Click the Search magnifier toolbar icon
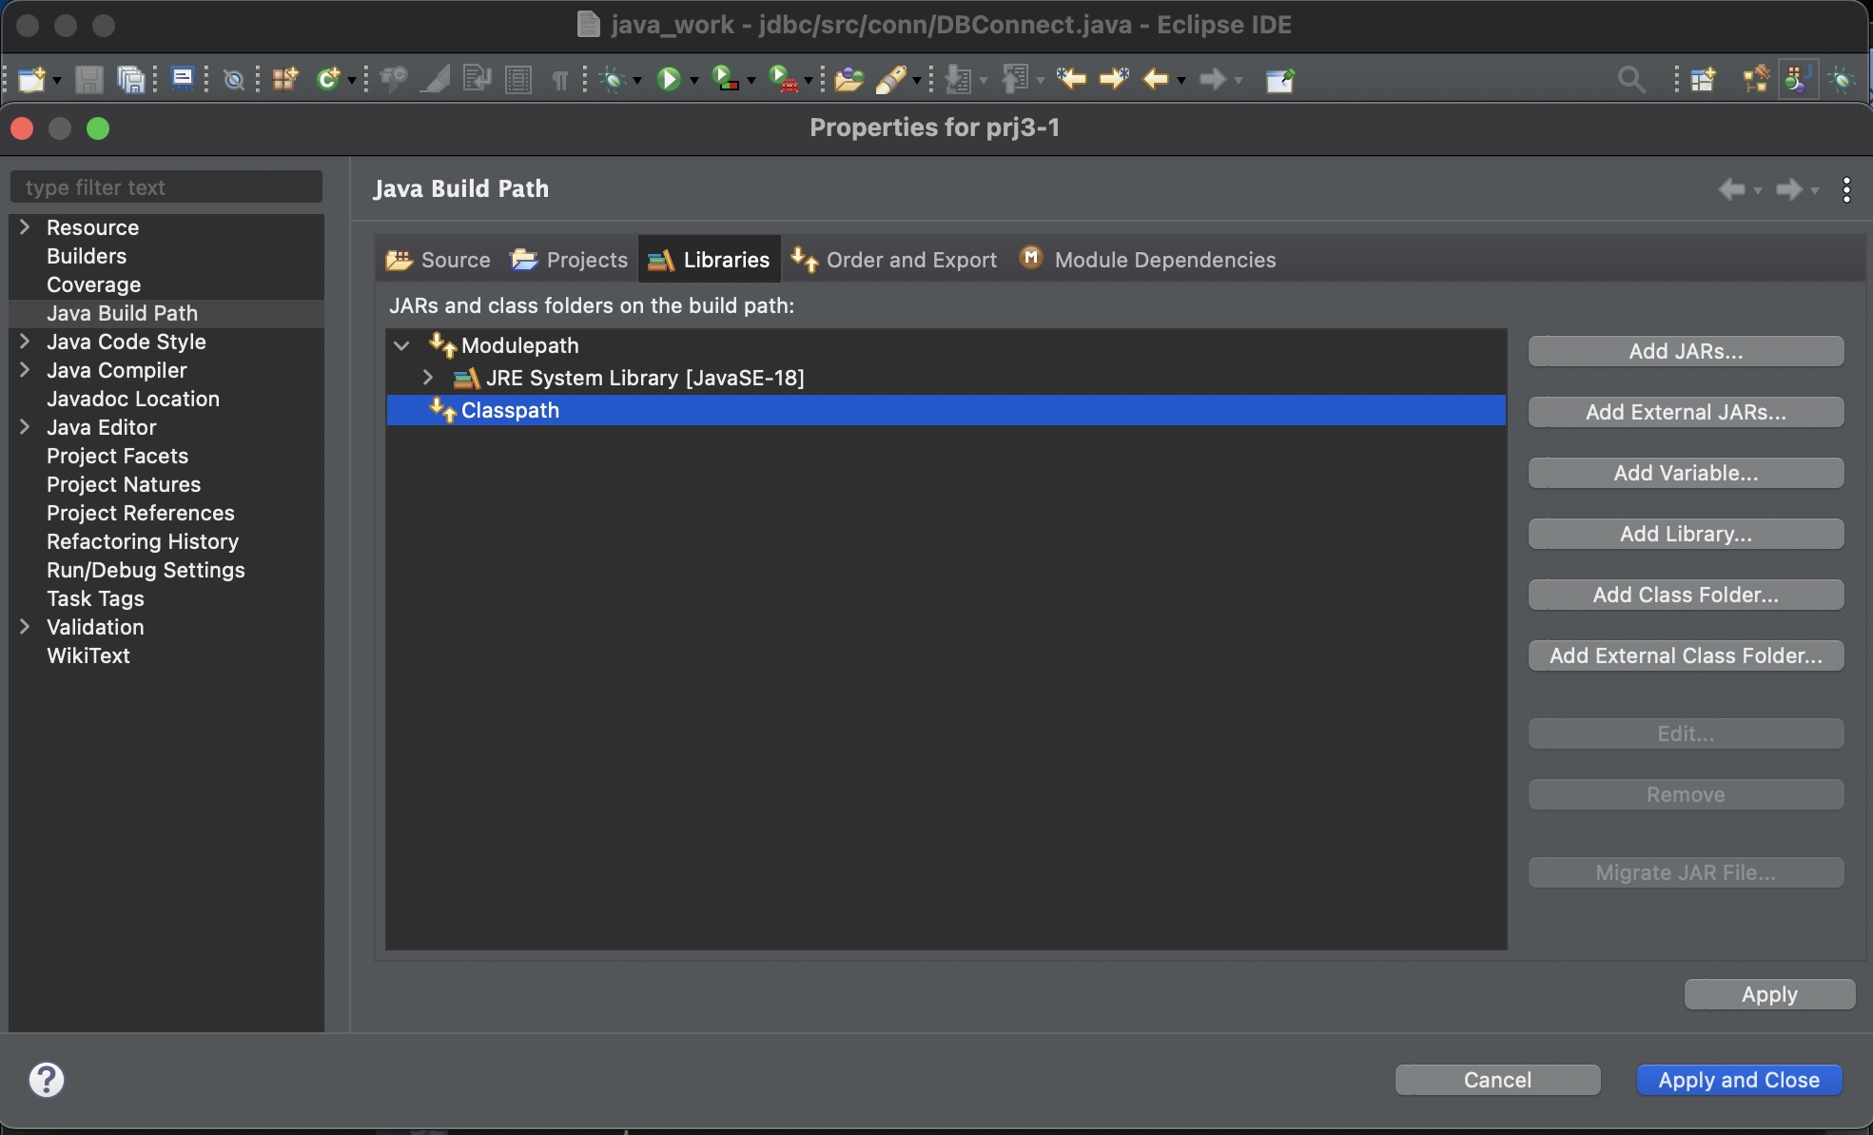The image size is (1873, 1135). pos(1630,80)
